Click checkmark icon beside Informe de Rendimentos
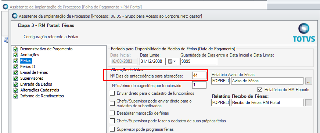This screenshot has width=320, height=133. click(x=15, y=96)
